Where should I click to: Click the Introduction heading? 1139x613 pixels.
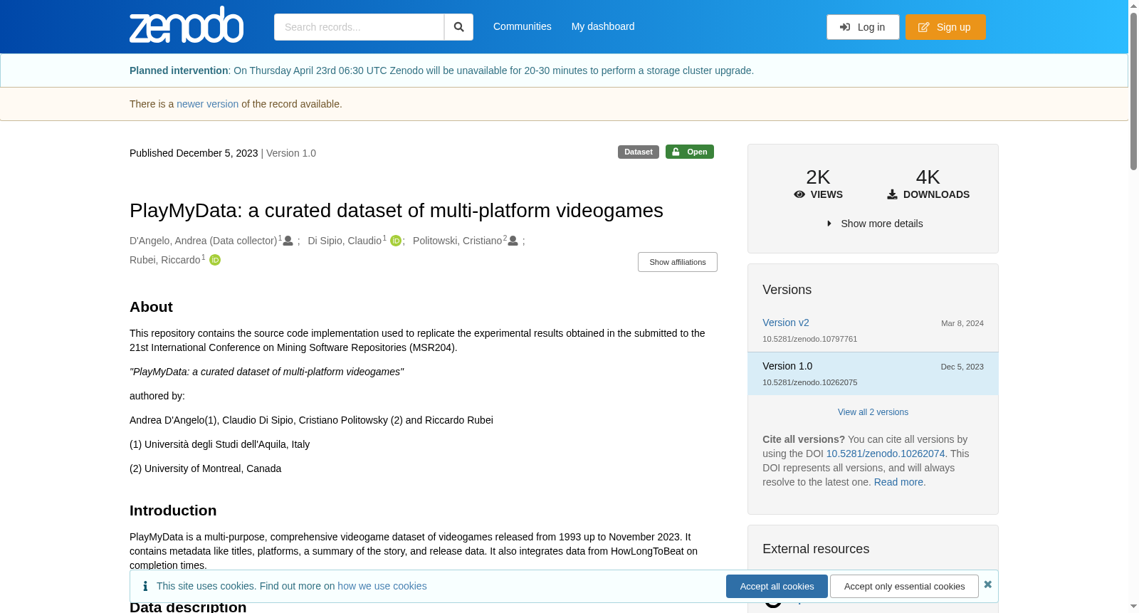(x=173, y=510)
